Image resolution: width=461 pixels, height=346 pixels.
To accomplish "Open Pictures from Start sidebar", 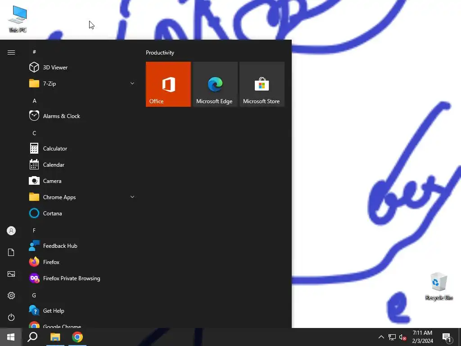I will (11, 274).
